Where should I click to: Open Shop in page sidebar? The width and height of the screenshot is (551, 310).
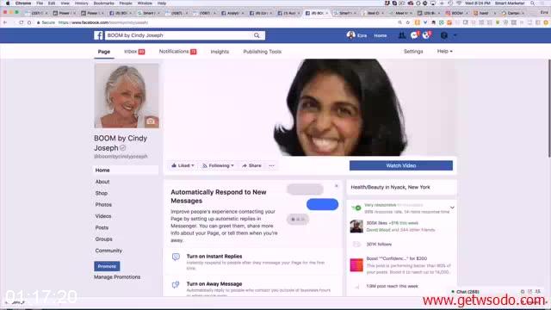tap(102, 193)
